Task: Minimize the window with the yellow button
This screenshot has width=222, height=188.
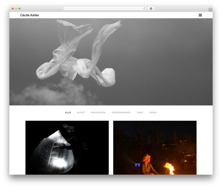Action: tap(16, 9)
